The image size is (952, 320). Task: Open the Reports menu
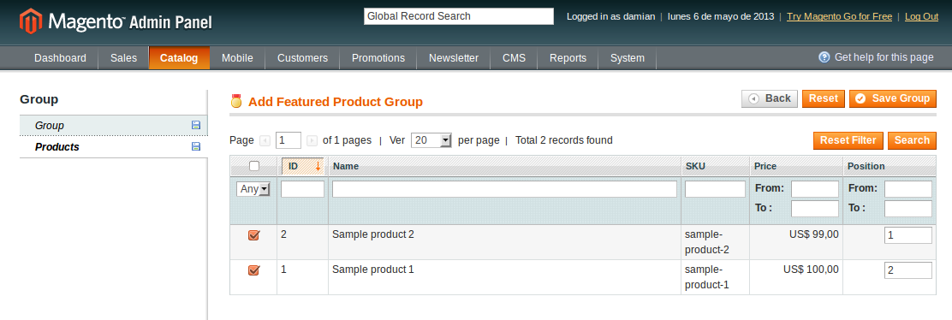pos(568,58)
